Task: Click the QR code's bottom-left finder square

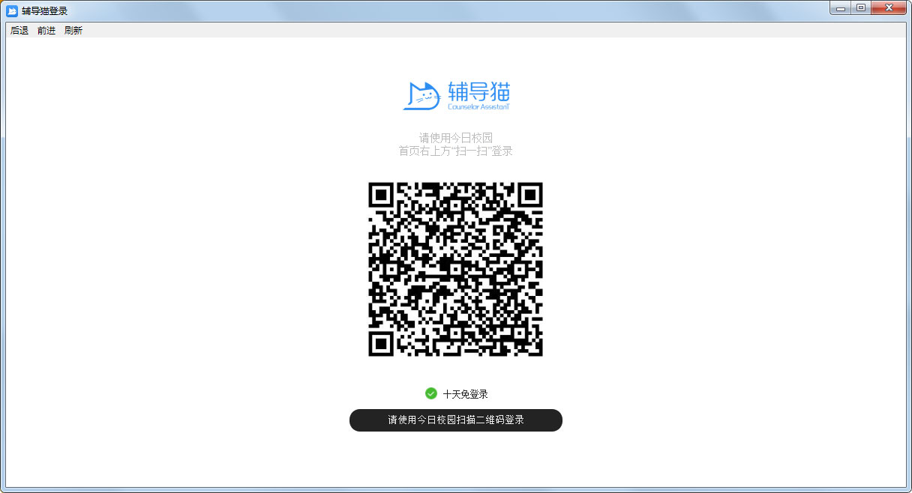Action: 382,343
